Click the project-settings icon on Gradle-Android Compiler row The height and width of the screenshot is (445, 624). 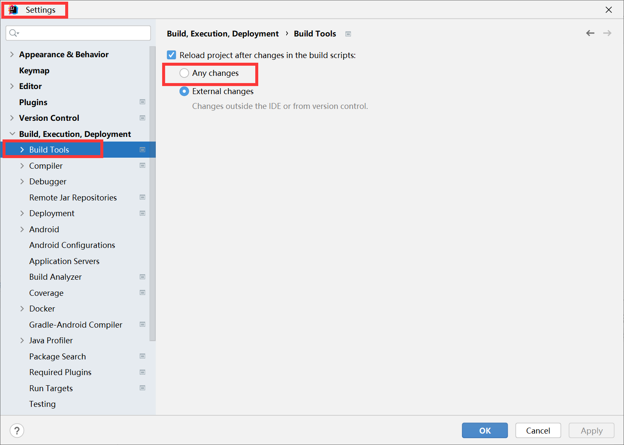click(143, 324)
